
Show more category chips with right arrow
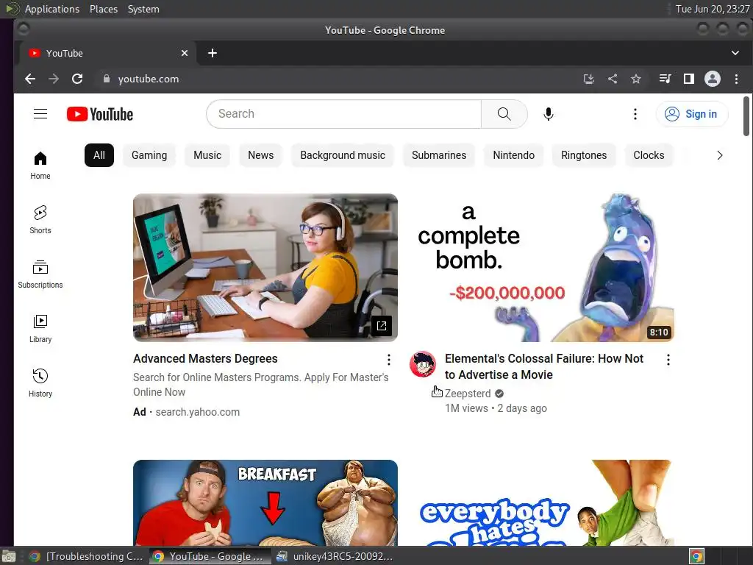pyautogui.click(x=719, y=155)
